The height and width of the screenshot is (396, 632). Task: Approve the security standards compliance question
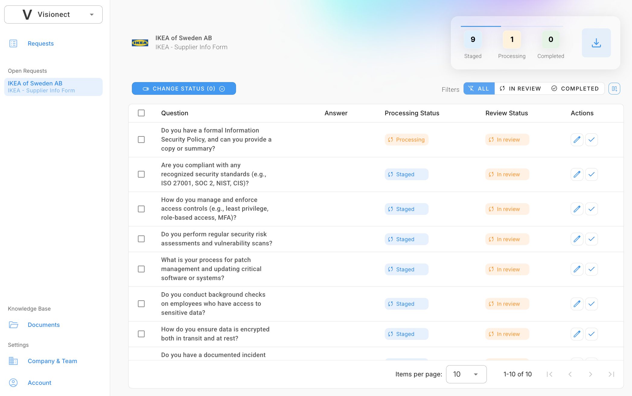pos(592,174)
